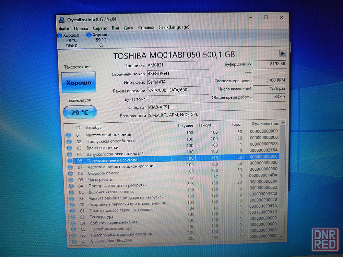
Task: Click status circle for attribute C2
Action: click(x=73, y=217)
